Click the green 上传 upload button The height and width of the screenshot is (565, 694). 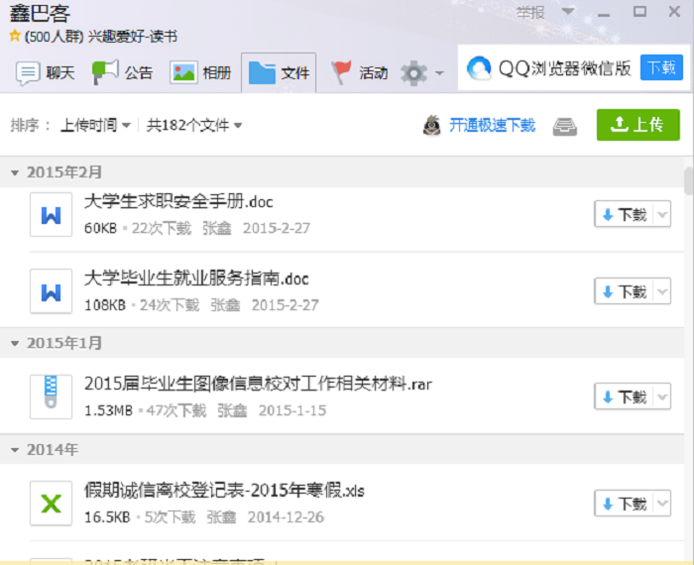tap(637, 124)
